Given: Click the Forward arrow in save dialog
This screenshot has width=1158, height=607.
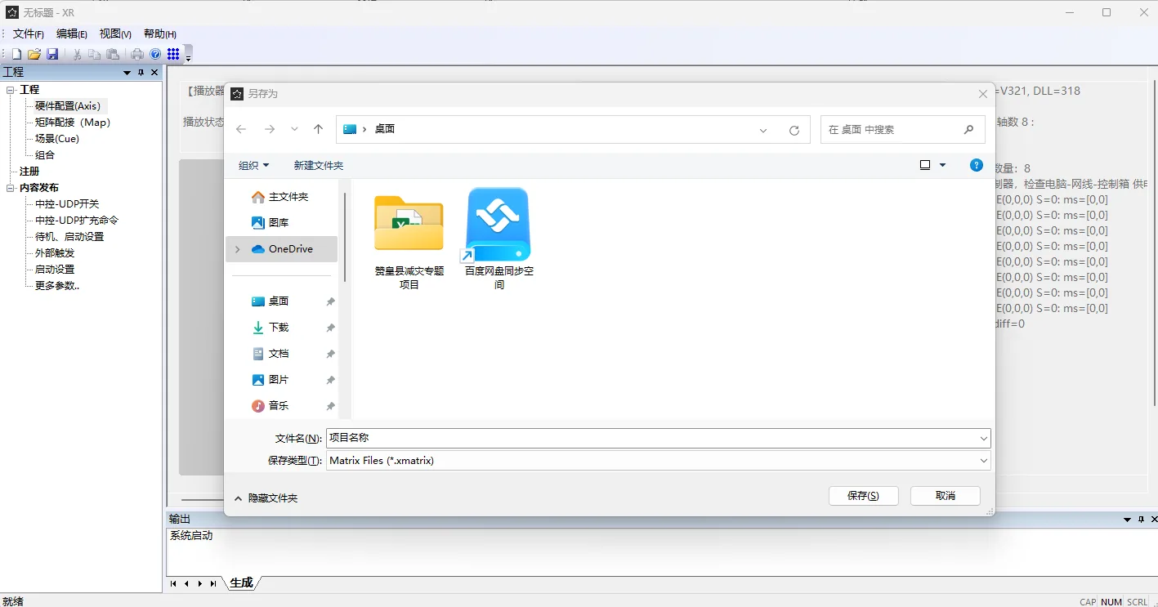Looking at the screenshot, I should coord(270,129).
